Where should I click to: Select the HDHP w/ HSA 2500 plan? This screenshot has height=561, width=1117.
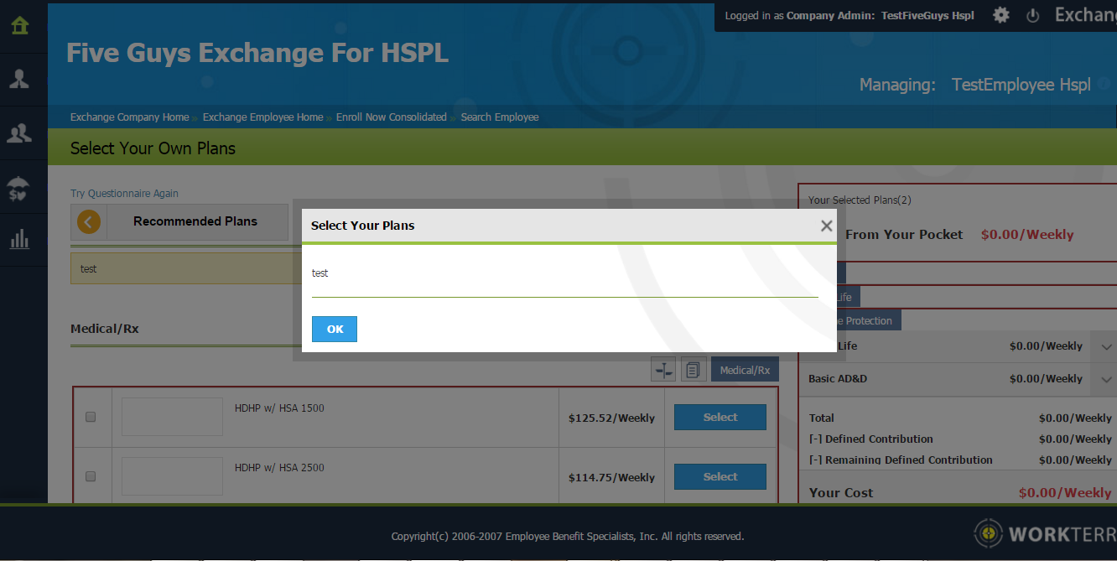pyautogui.click(x=720, y=477)
